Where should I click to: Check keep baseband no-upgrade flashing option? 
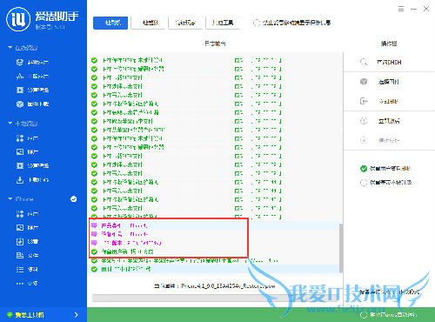pos(364,183)
